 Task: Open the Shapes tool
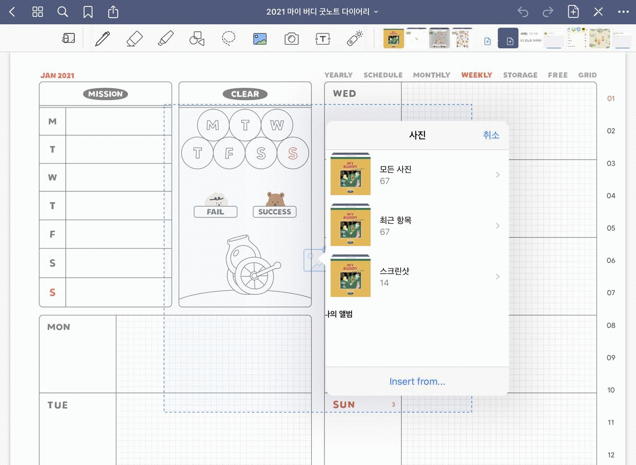click(197, 39)
